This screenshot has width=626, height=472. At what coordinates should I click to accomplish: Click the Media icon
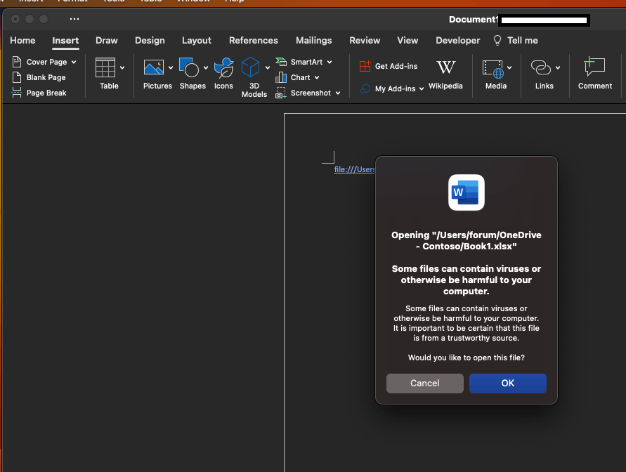(x=493, y=69)
